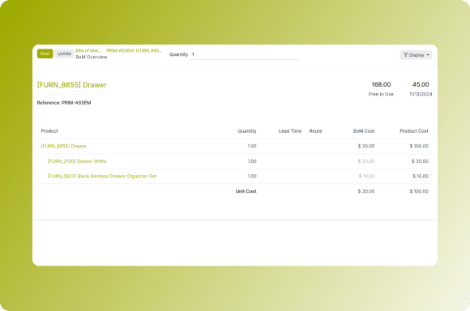The image size is (470, 311).
Task: Click the BoM Overview subtitle text
Action: click(91, 57)
